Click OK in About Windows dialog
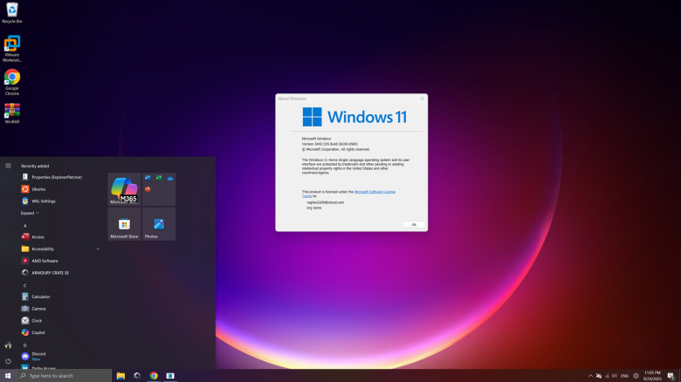 [413, 224]
